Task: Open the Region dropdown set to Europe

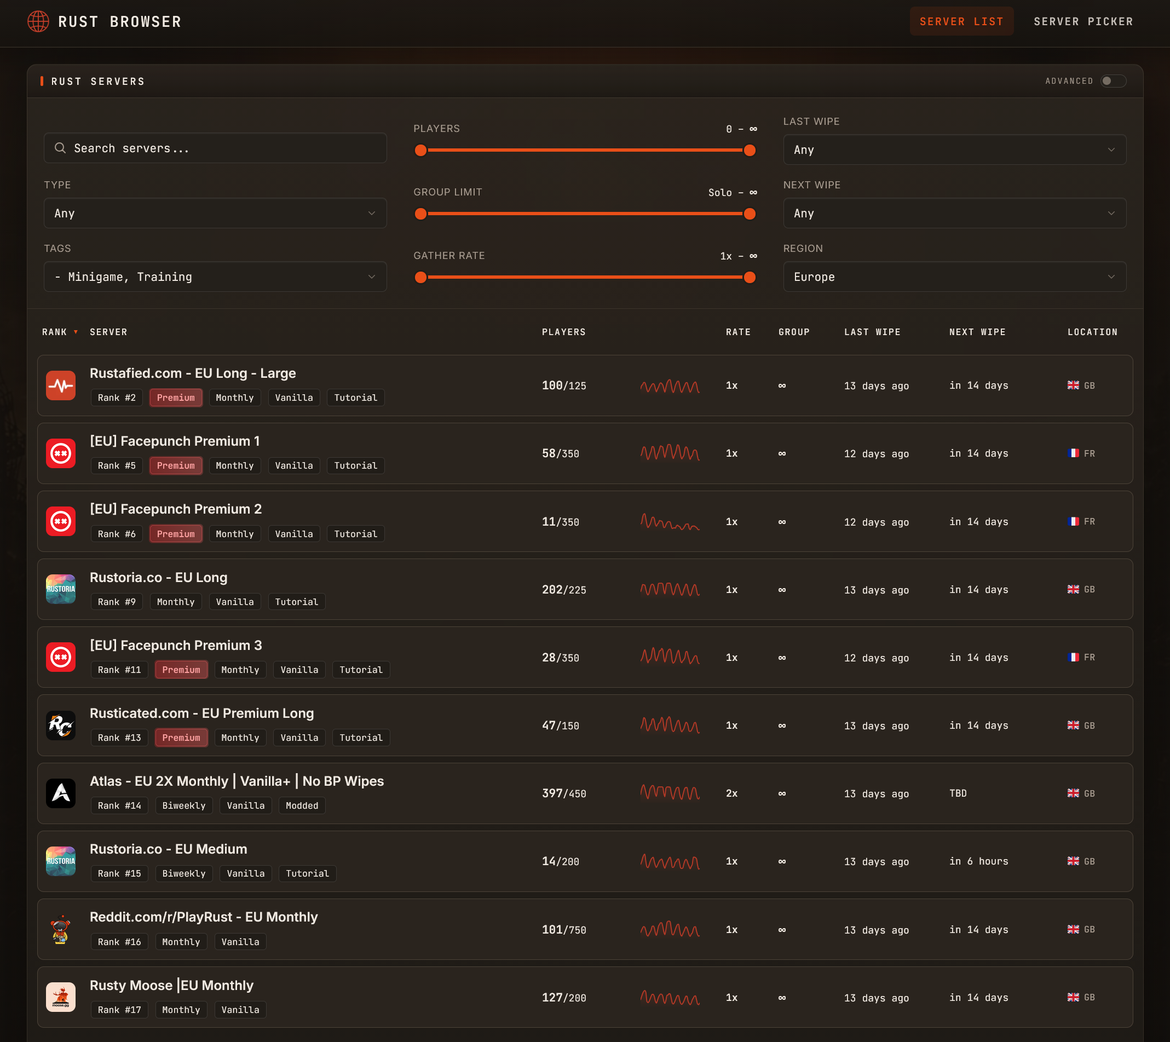Action: click(x=955, y=277)
